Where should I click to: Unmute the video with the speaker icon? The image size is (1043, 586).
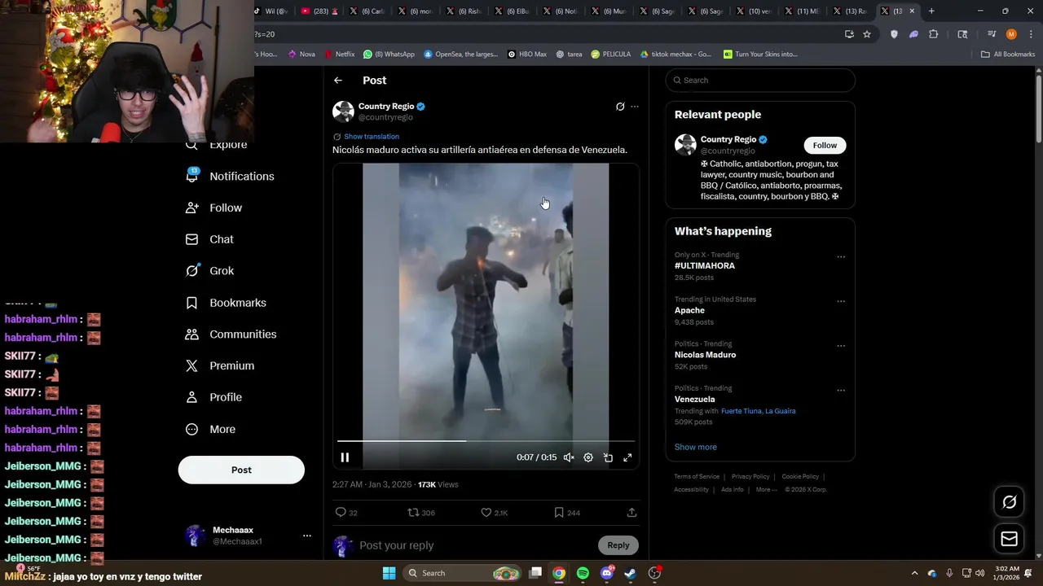coord(569,457)
